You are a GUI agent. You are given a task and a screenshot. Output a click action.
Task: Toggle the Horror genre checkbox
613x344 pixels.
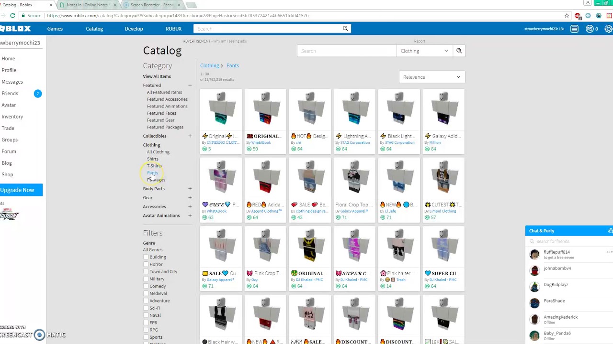[146, 264]
